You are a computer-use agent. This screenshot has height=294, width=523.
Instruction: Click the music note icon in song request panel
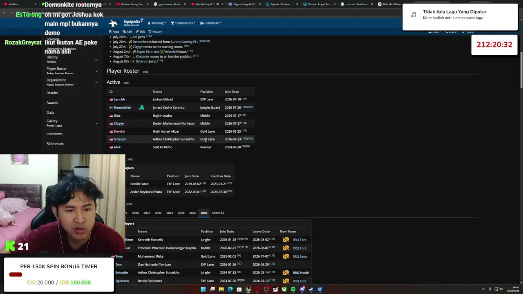413,15
